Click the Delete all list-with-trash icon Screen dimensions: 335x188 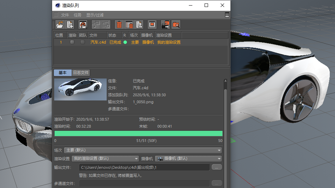129,25
